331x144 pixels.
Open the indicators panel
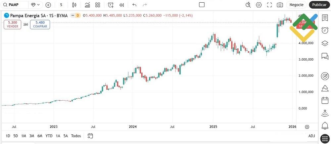click(87, 5)
